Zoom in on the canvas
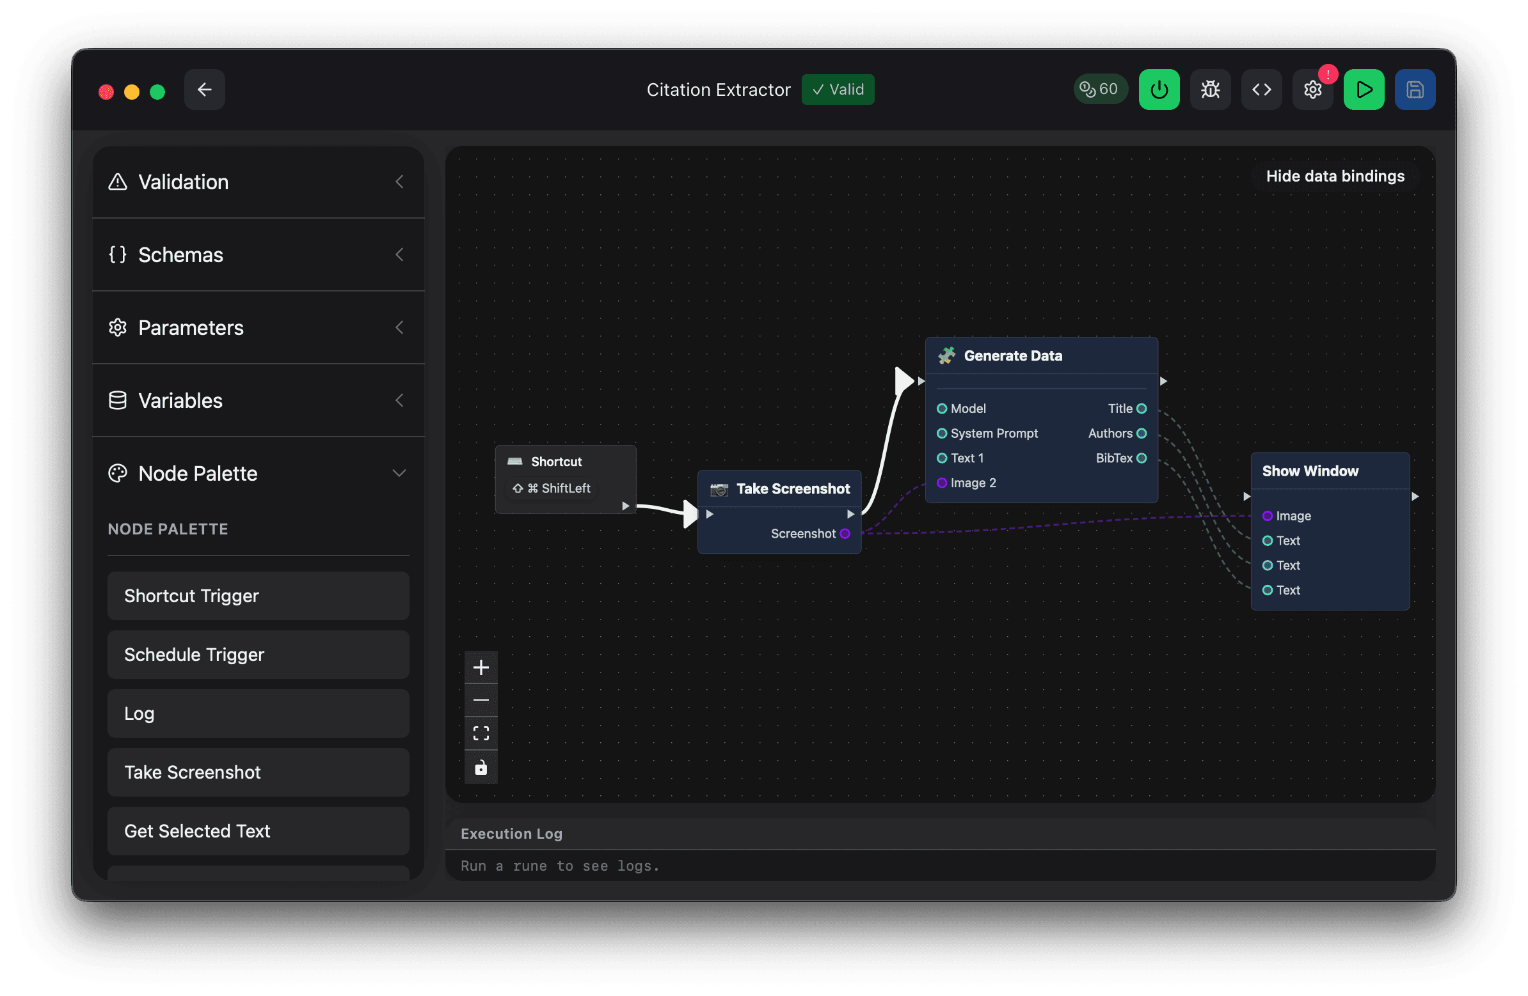The height and width of the screenshot is (996, 1528). [x=481, y=667]
